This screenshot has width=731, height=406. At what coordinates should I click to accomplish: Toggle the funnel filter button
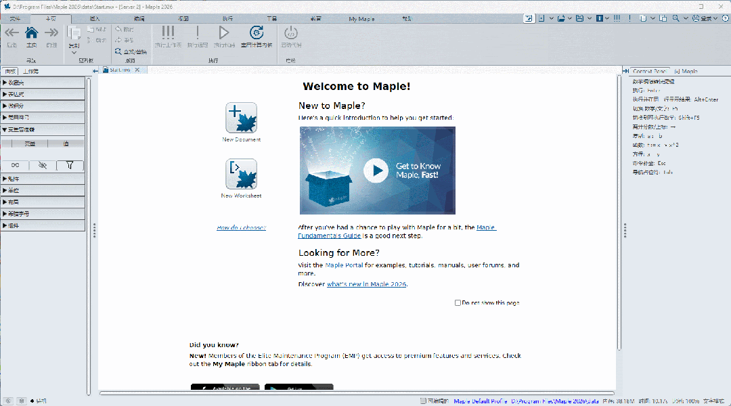click(70, 165)
